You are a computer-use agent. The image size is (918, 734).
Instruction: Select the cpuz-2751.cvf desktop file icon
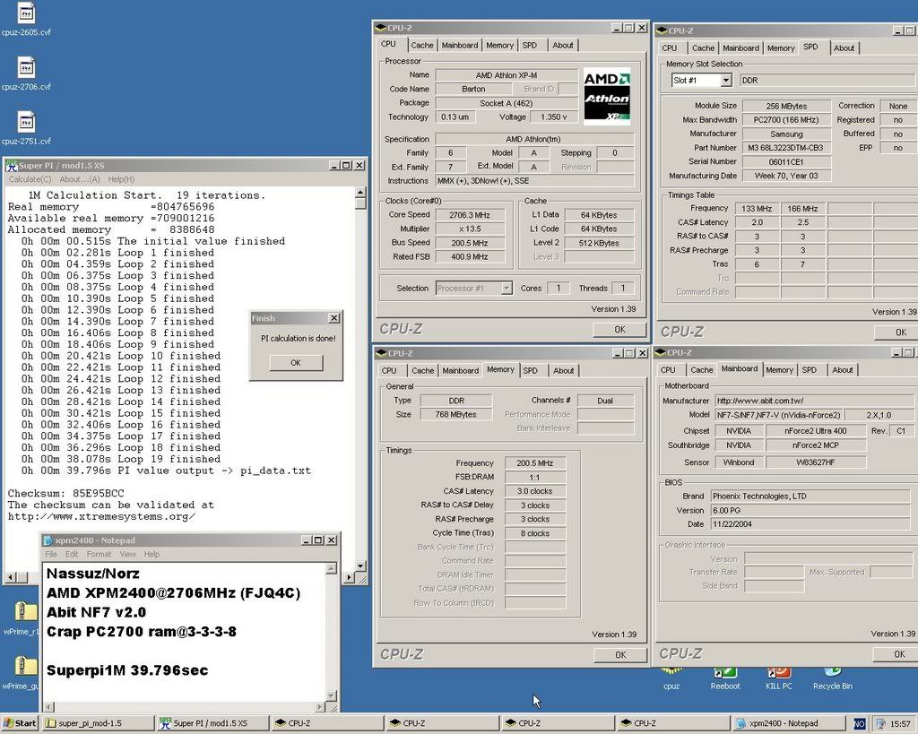point(26,122)
